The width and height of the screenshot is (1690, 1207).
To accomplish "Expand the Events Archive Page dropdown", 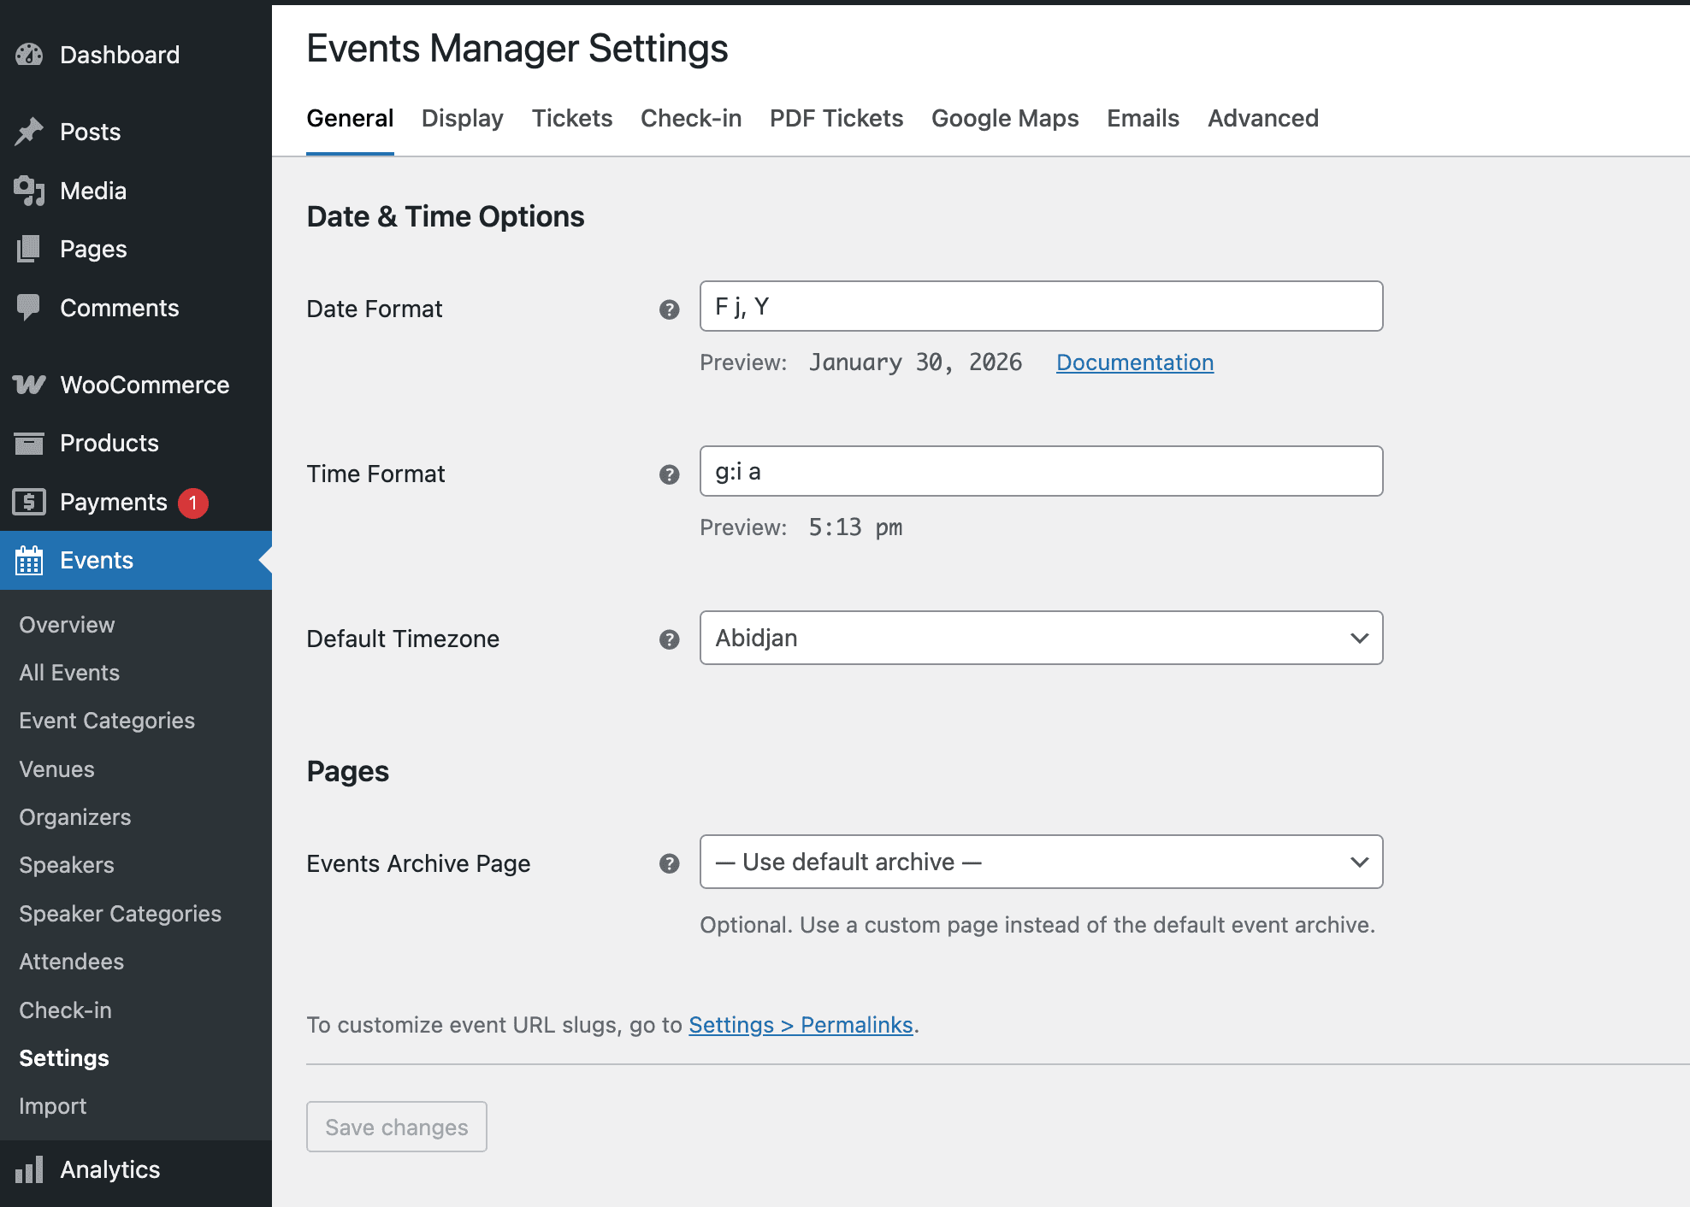I will click(x=1040, y=862).
